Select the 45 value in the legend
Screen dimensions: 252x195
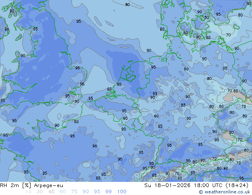(x=51, y=192)
